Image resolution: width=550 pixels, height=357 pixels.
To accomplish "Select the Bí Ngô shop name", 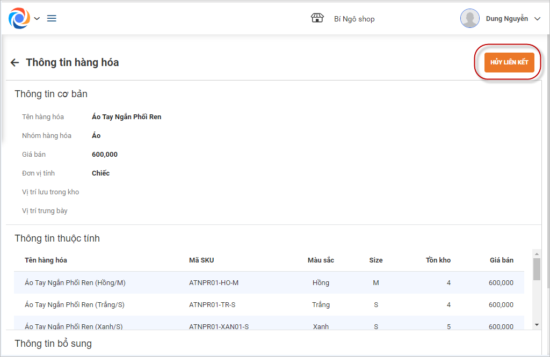I will point(354,19).
